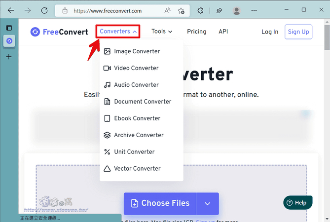The image size is (330, 222).
Task: Select Unit Converter from the menu
Action: 135,152
